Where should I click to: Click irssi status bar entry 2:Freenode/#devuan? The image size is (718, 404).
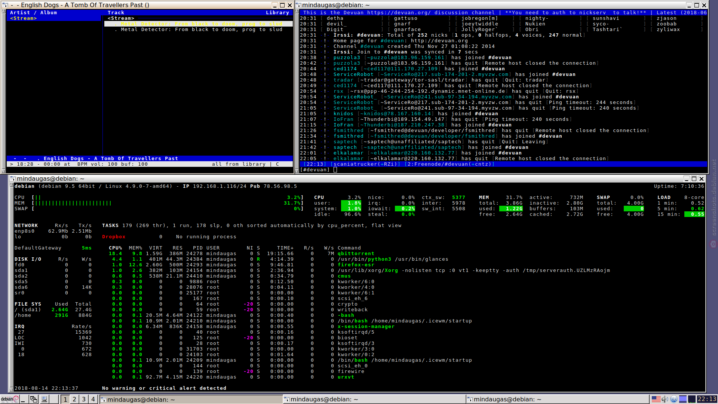pyautogui.click(x=449, y=164)
